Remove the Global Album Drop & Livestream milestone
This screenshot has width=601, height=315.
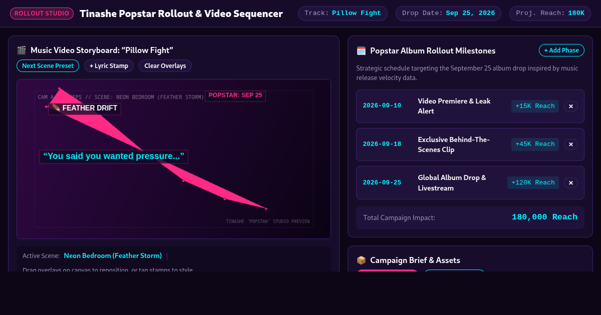[x=571, y=182]
